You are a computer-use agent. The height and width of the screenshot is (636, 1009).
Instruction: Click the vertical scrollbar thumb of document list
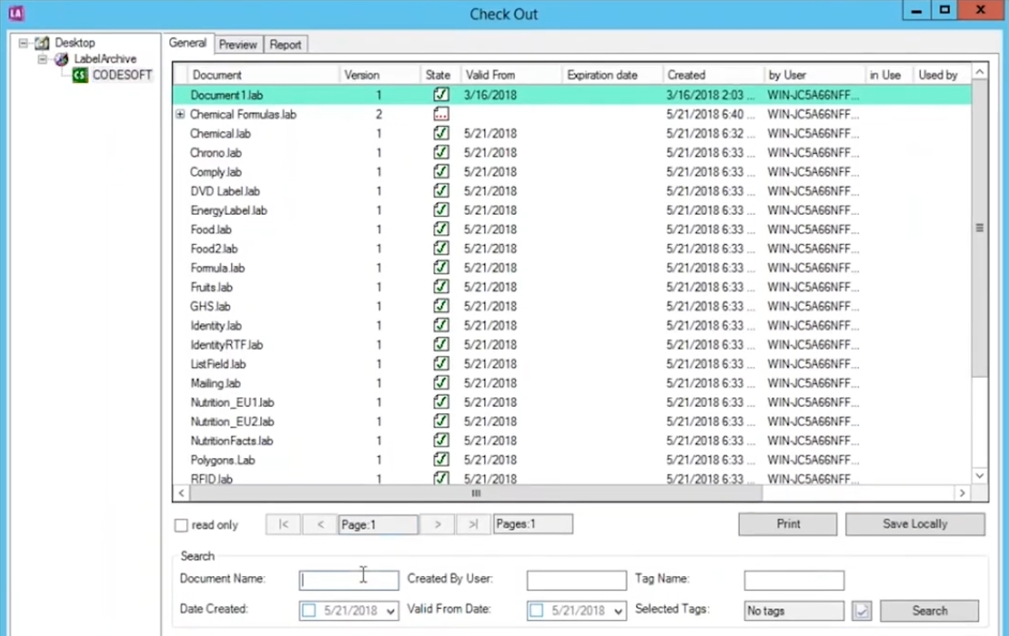click(x=979, y=228)
